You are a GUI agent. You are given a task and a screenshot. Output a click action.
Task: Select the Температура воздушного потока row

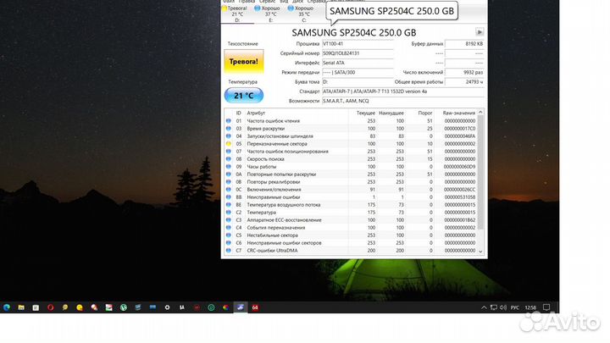351,205
